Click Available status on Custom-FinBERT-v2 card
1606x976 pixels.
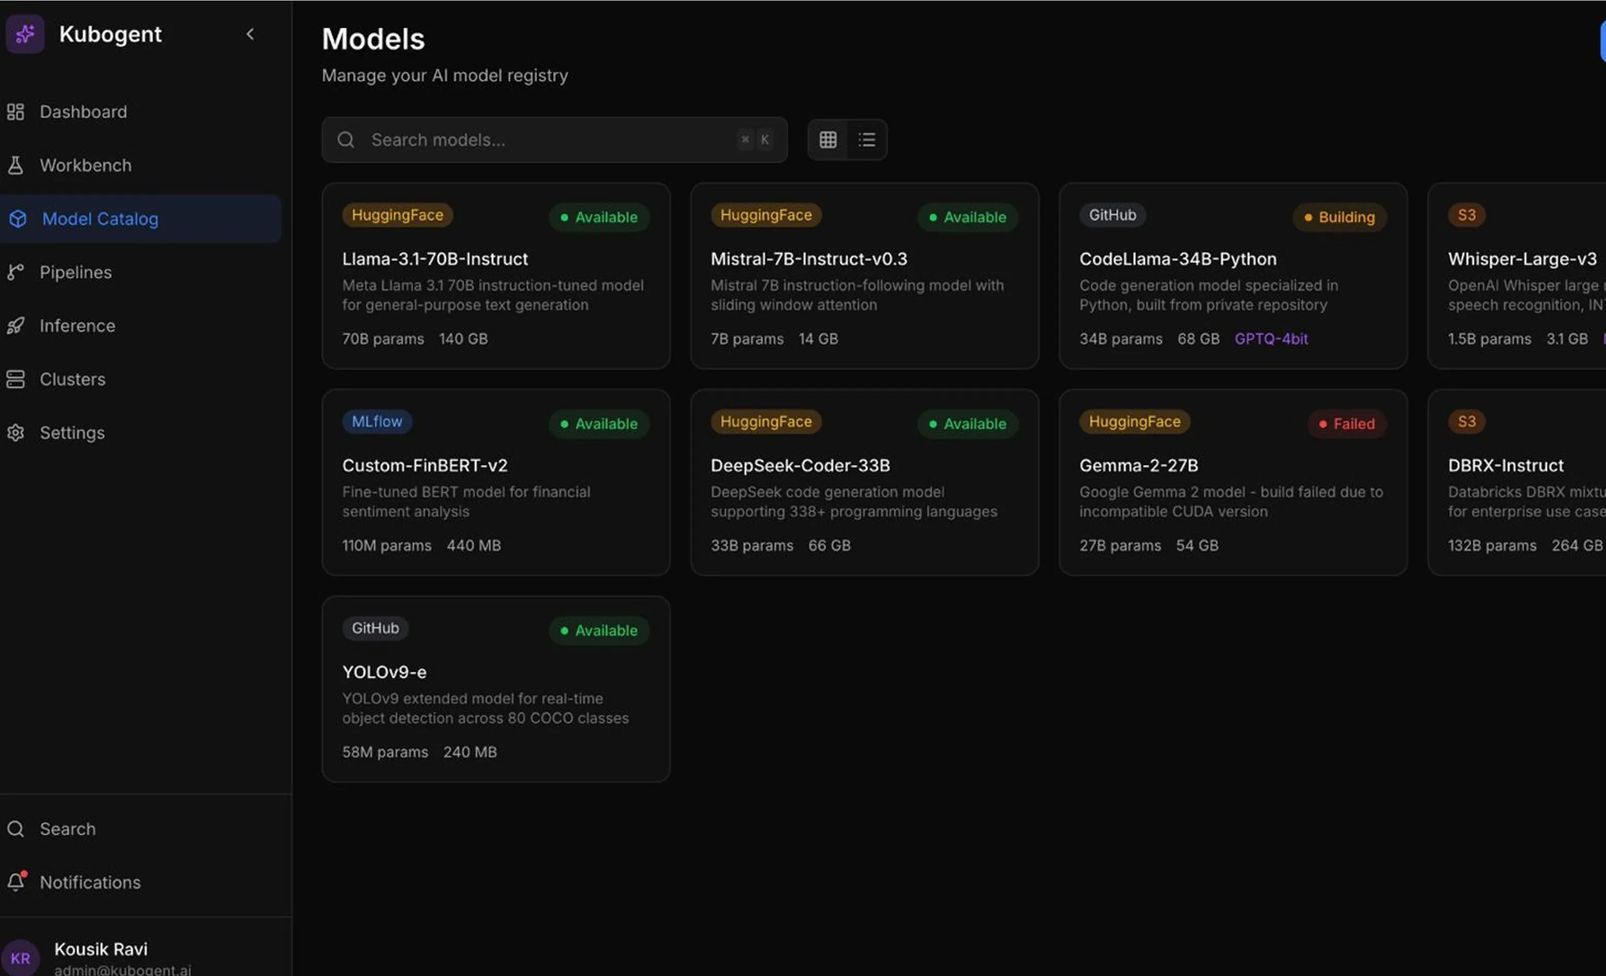pyautogui.click(x=599, y=424)
